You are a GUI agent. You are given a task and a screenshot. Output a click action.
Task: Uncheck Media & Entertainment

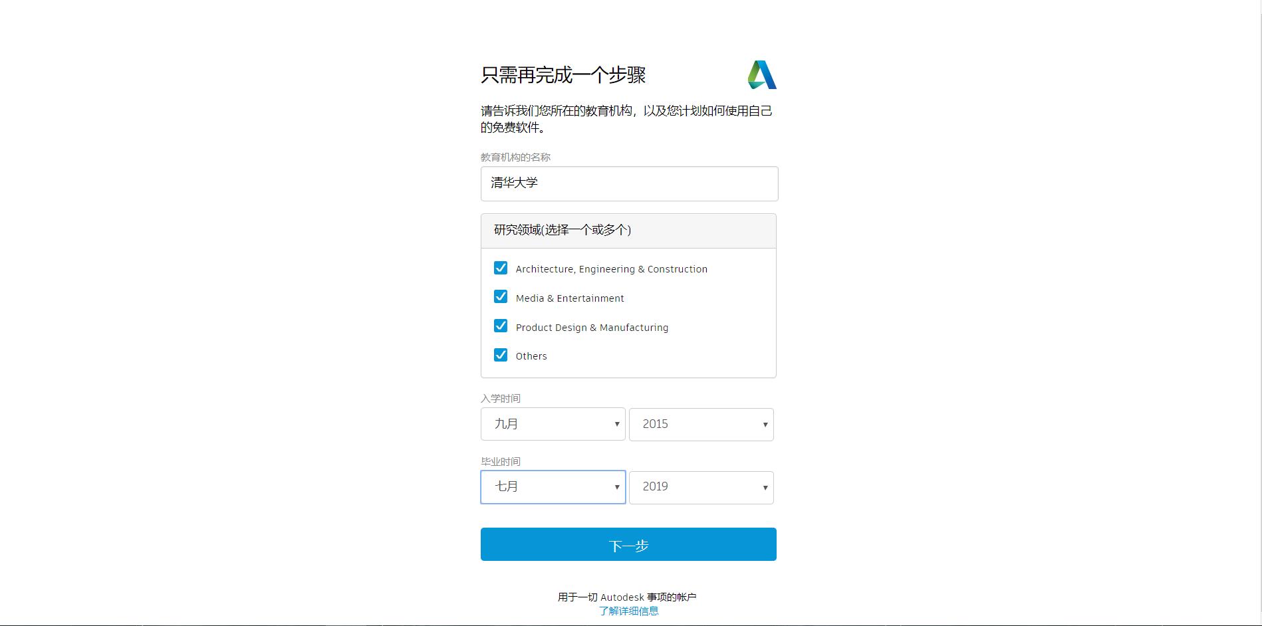[x=501, y=296]
